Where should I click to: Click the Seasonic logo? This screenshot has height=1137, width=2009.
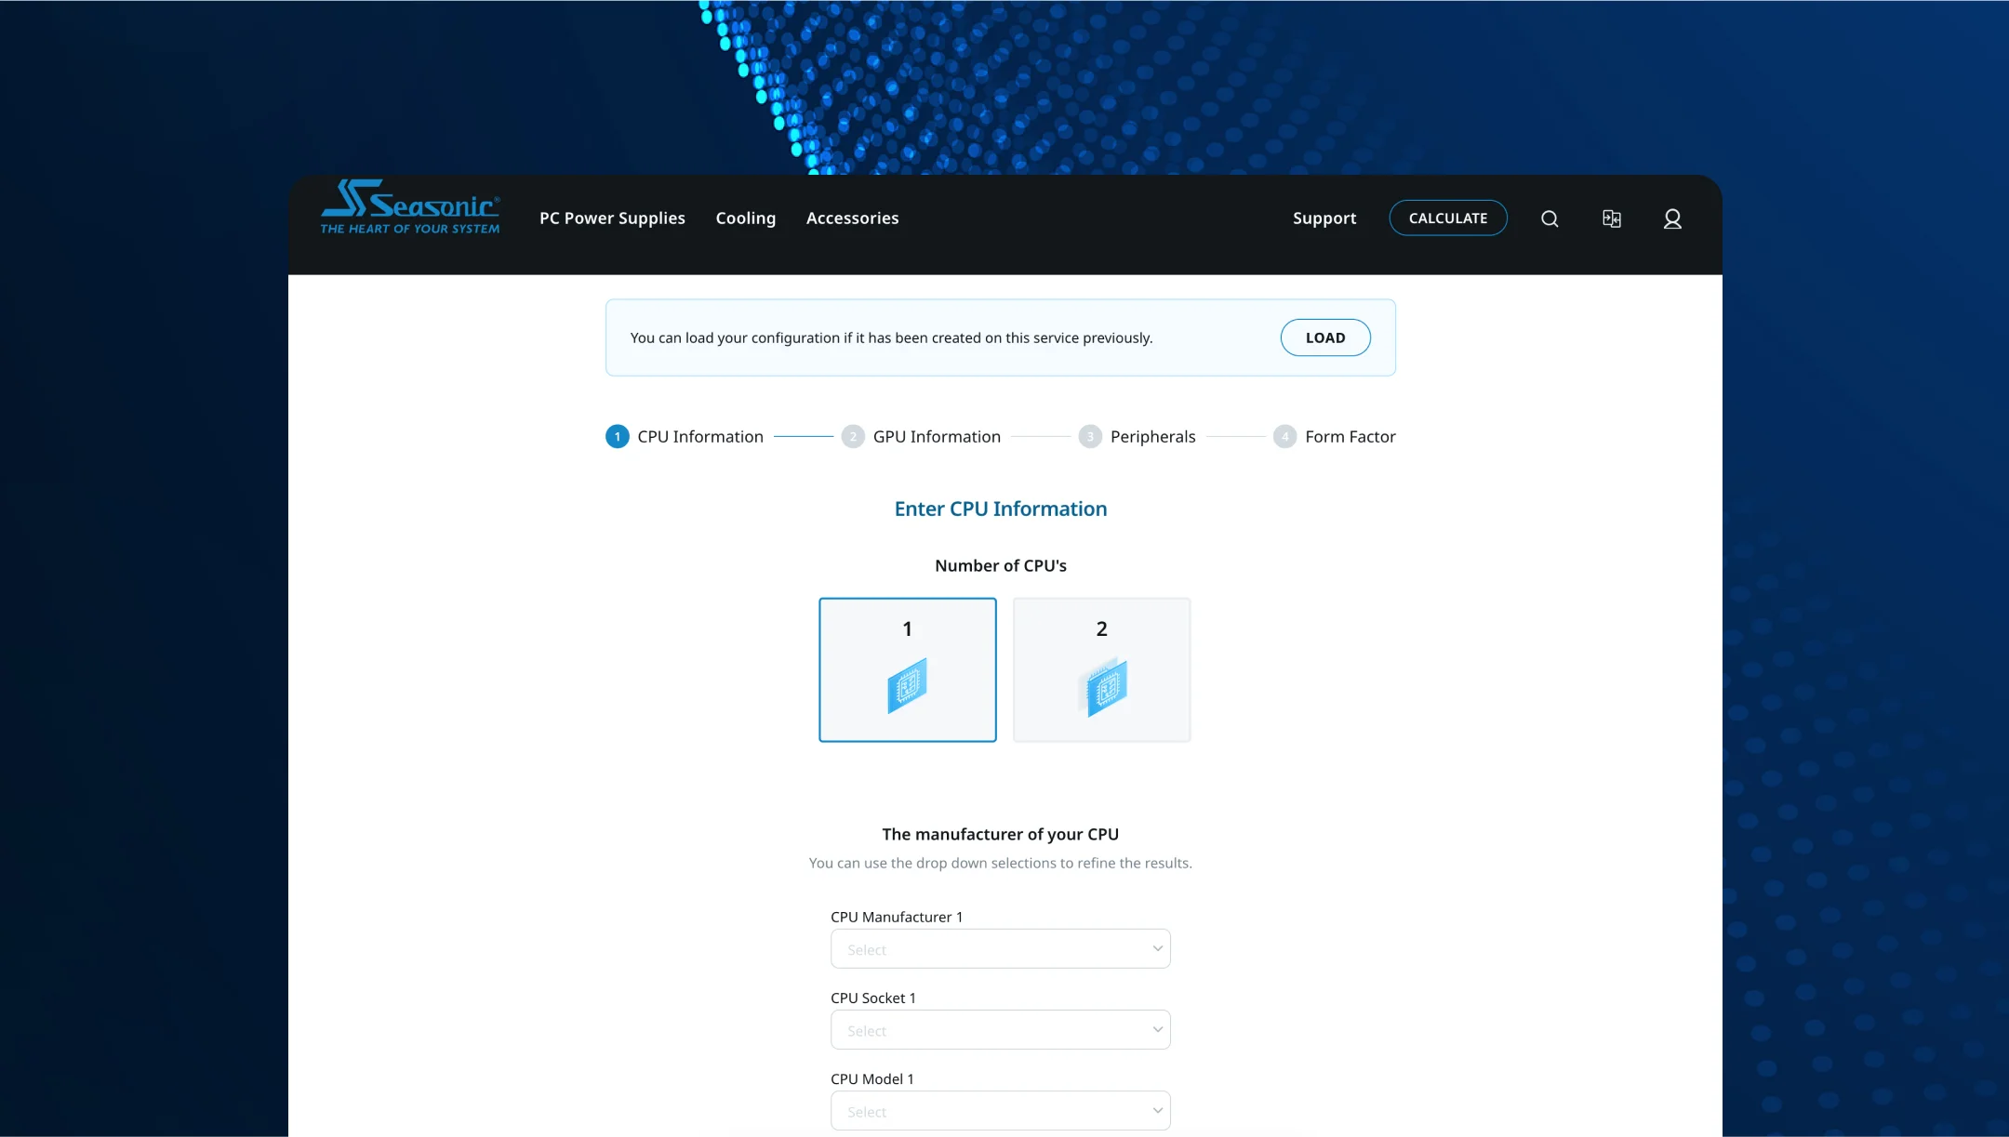click(x=410, y=206)
